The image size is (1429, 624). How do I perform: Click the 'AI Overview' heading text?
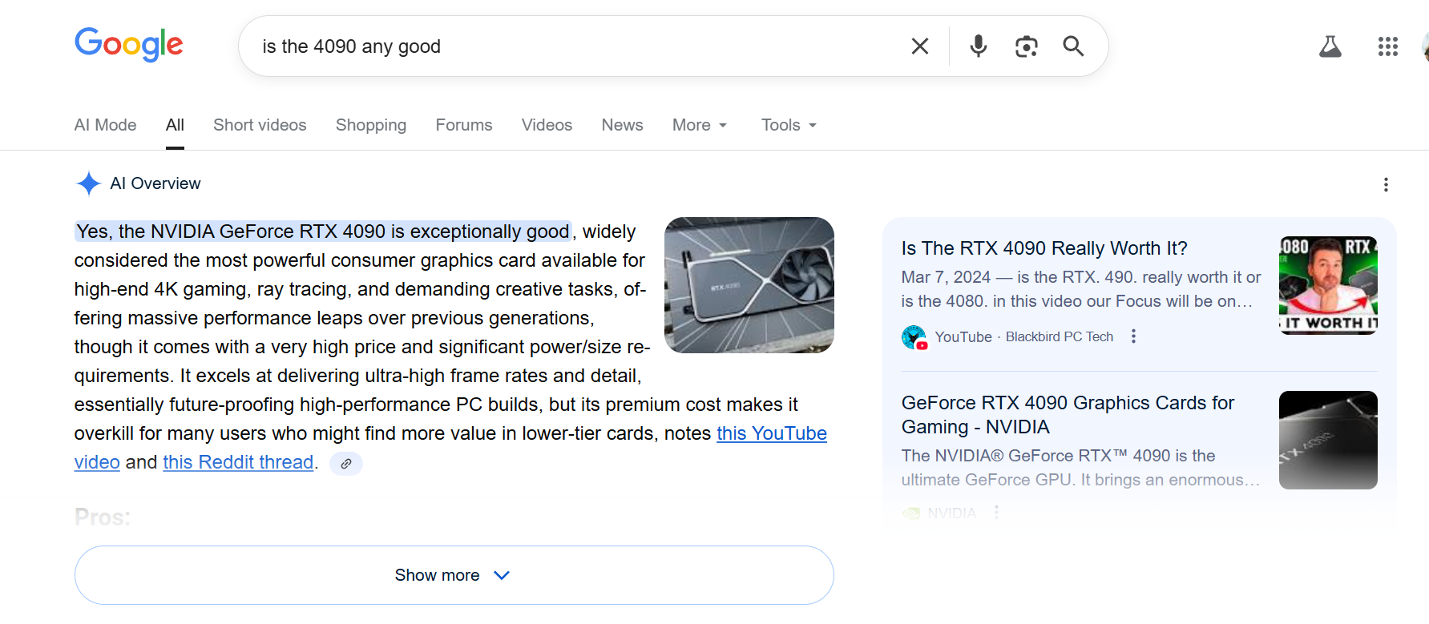pyautogui.click(x=155, y=183)
